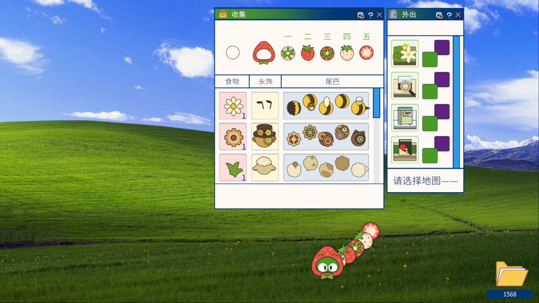
Task: Select the steampunk gear tail set
Action: pos(326,137)
